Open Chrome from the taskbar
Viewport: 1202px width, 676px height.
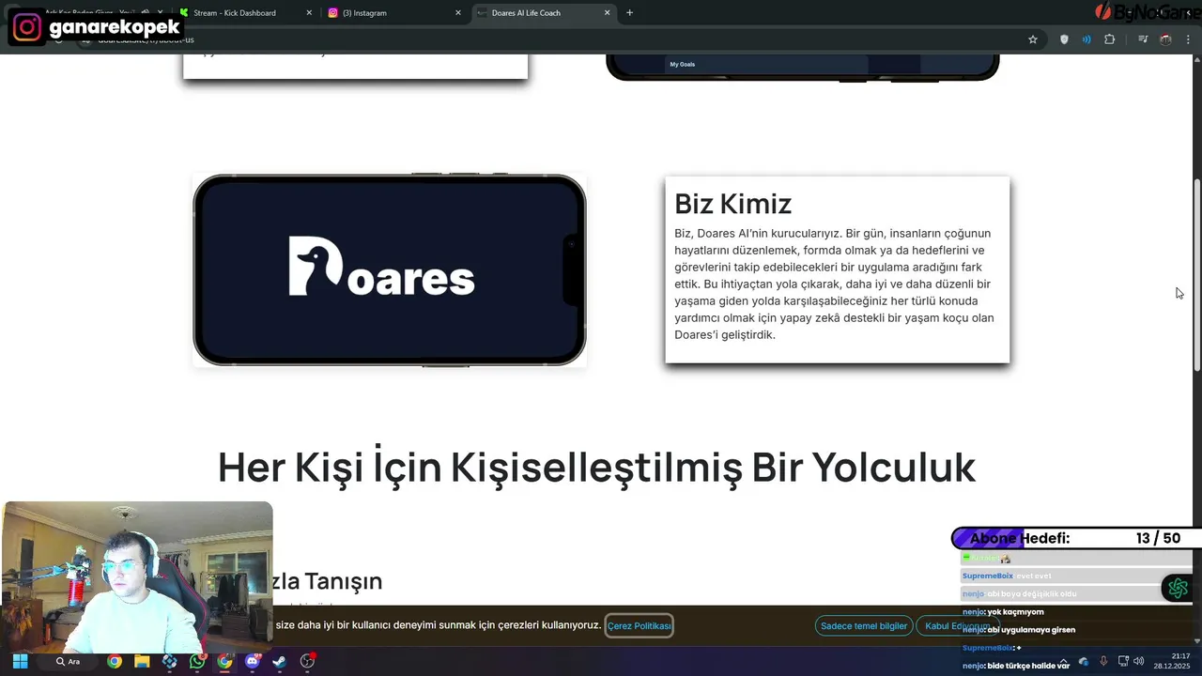pyautogui.click(x=114, y=661)
